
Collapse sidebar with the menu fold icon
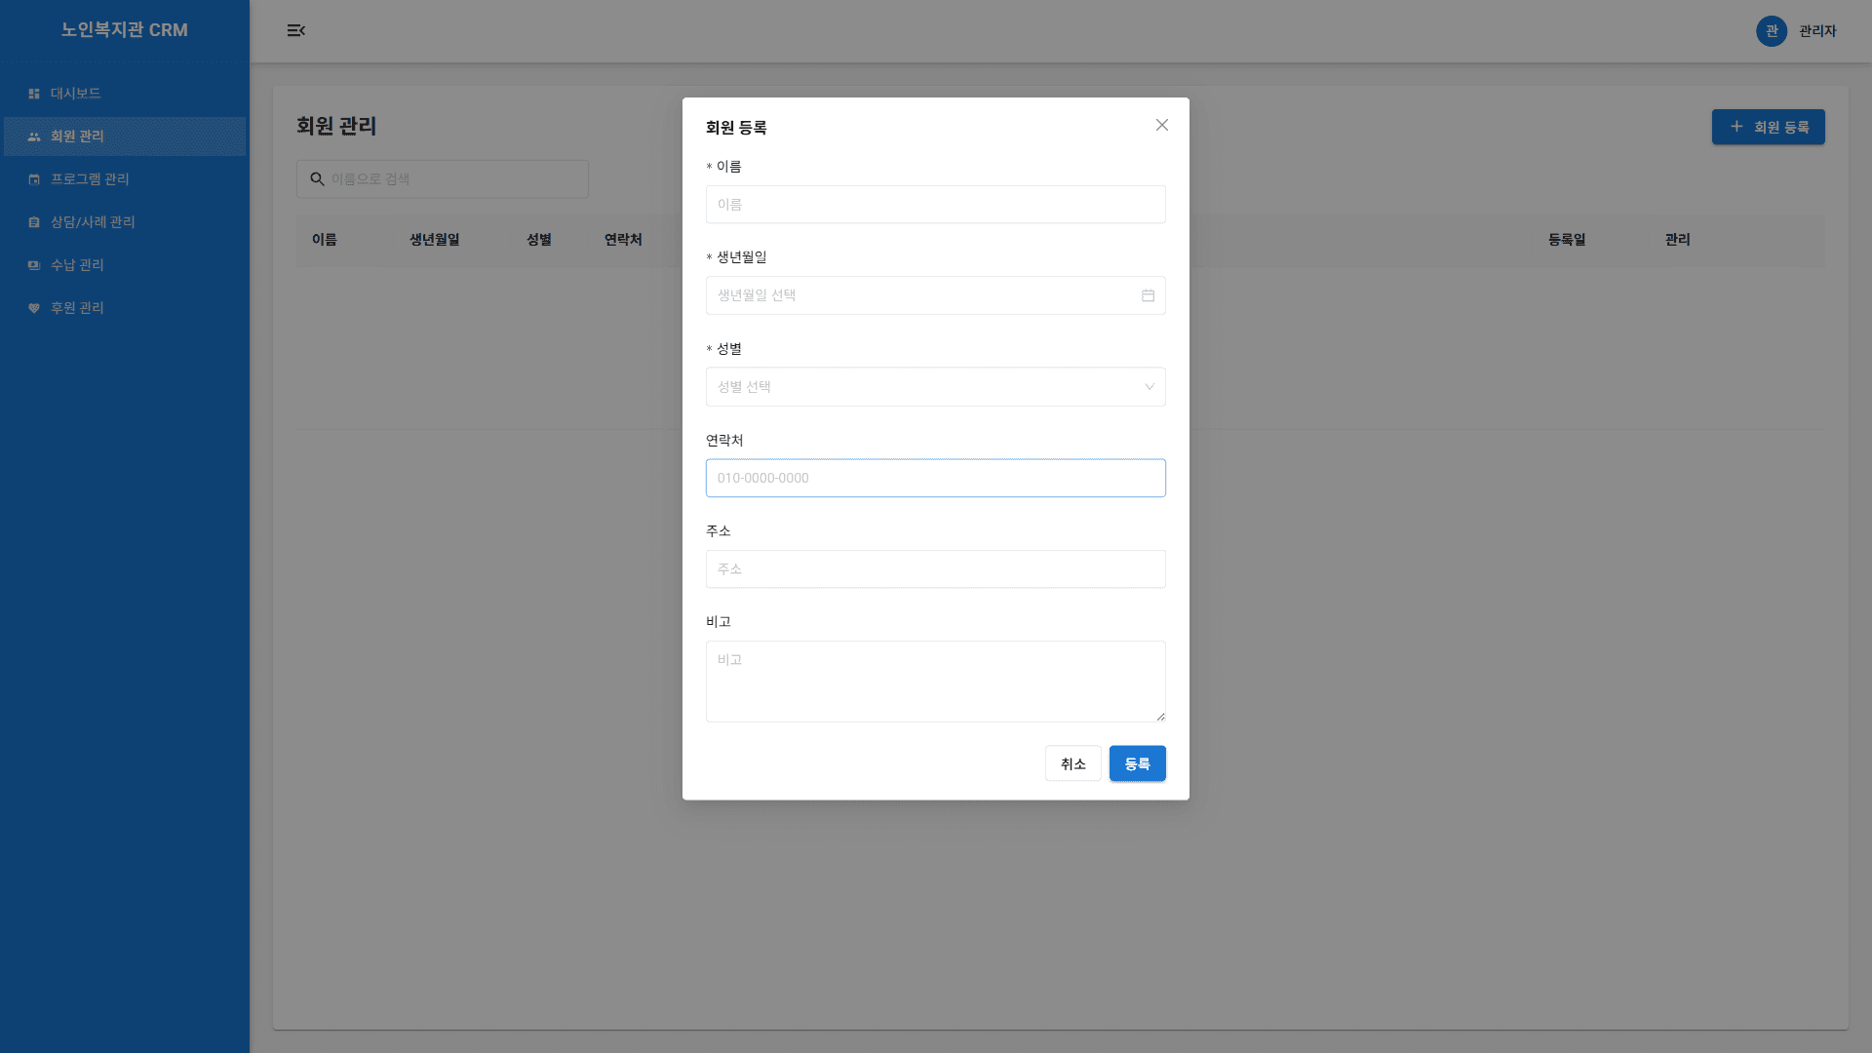pos(296,31)
